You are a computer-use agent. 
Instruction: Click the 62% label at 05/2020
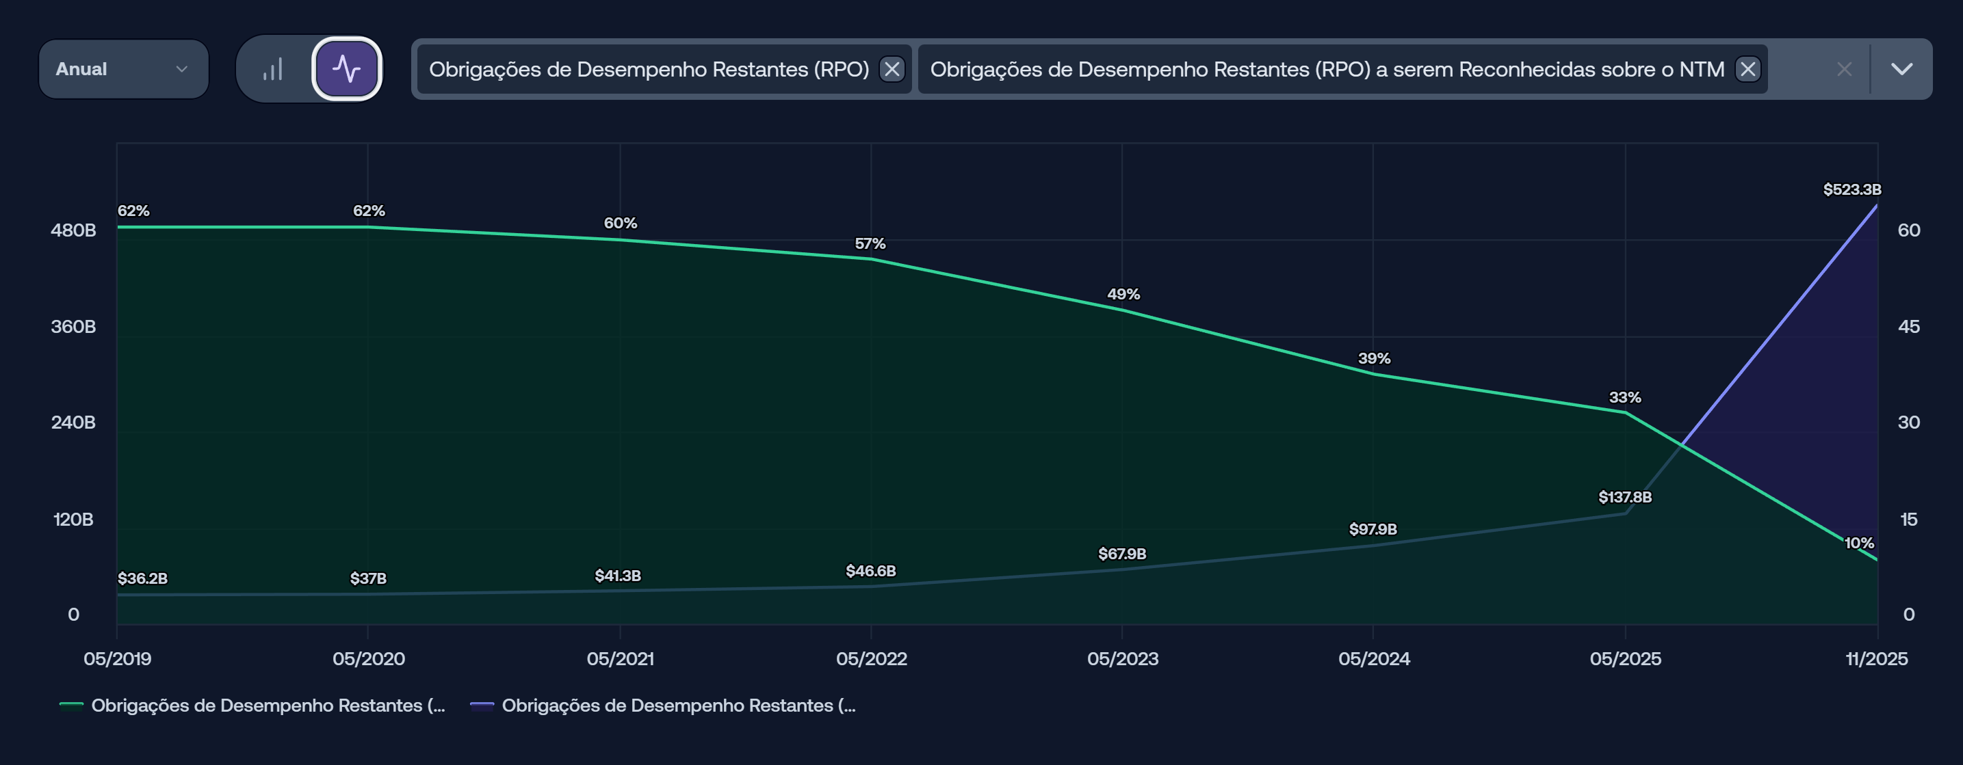(369, 211)
